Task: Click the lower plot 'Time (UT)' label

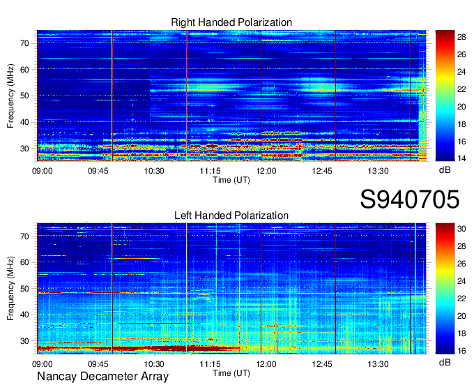Action: 231,373
